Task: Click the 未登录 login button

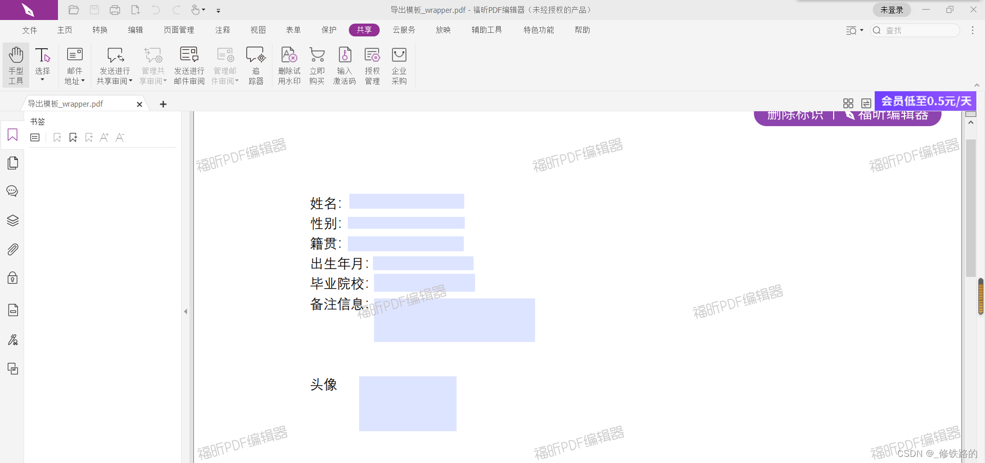Action: pos(891,9)
